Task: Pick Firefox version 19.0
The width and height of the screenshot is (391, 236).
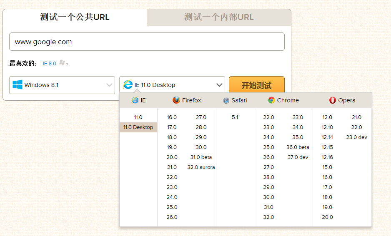Action: tap(172, 147)
